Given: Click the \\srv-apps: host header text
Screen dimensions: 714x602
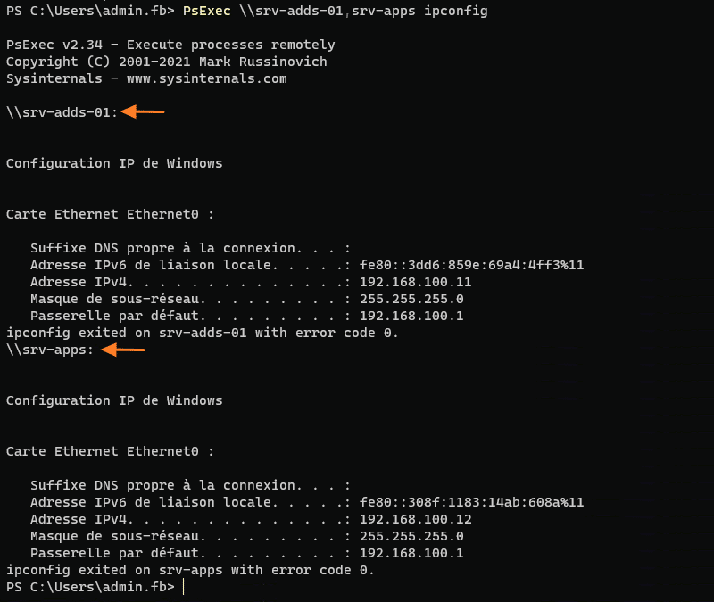Looking at the screenshot, I should pyautogui.click(x=50, y=350).
